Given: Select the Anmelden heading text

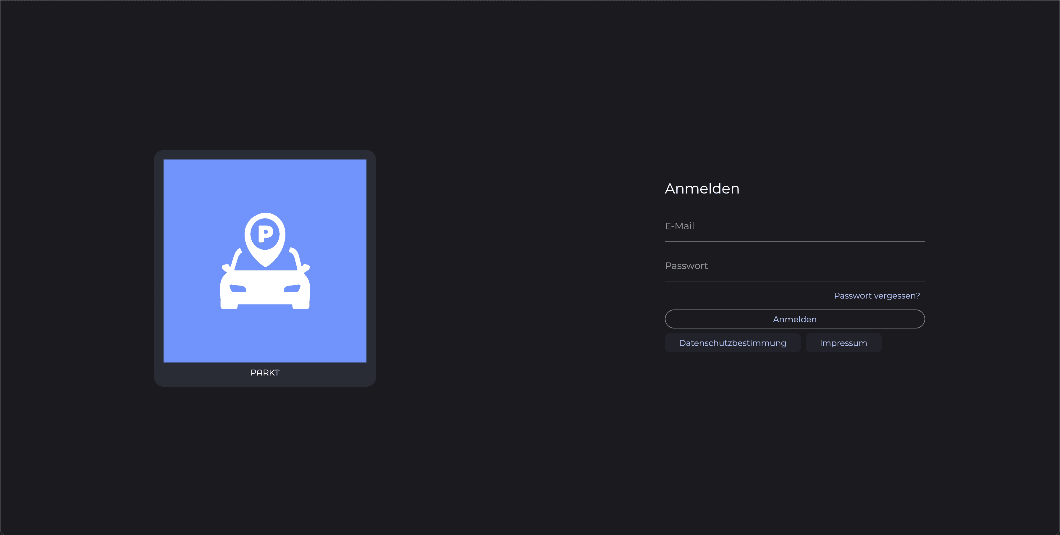Looking at the screenshot, I should pyautogui.click(x=702, y=189).
